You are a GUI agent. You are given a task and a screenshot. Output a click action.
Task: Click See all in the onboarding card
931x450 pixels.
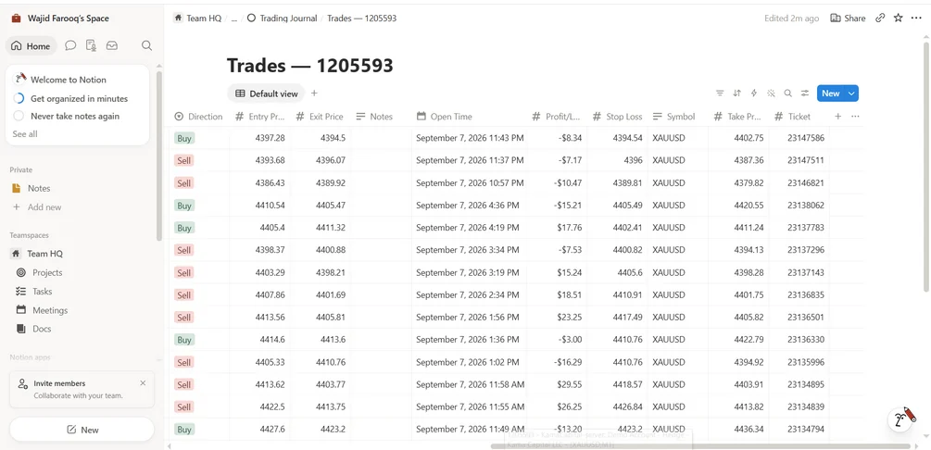[25, 134]
